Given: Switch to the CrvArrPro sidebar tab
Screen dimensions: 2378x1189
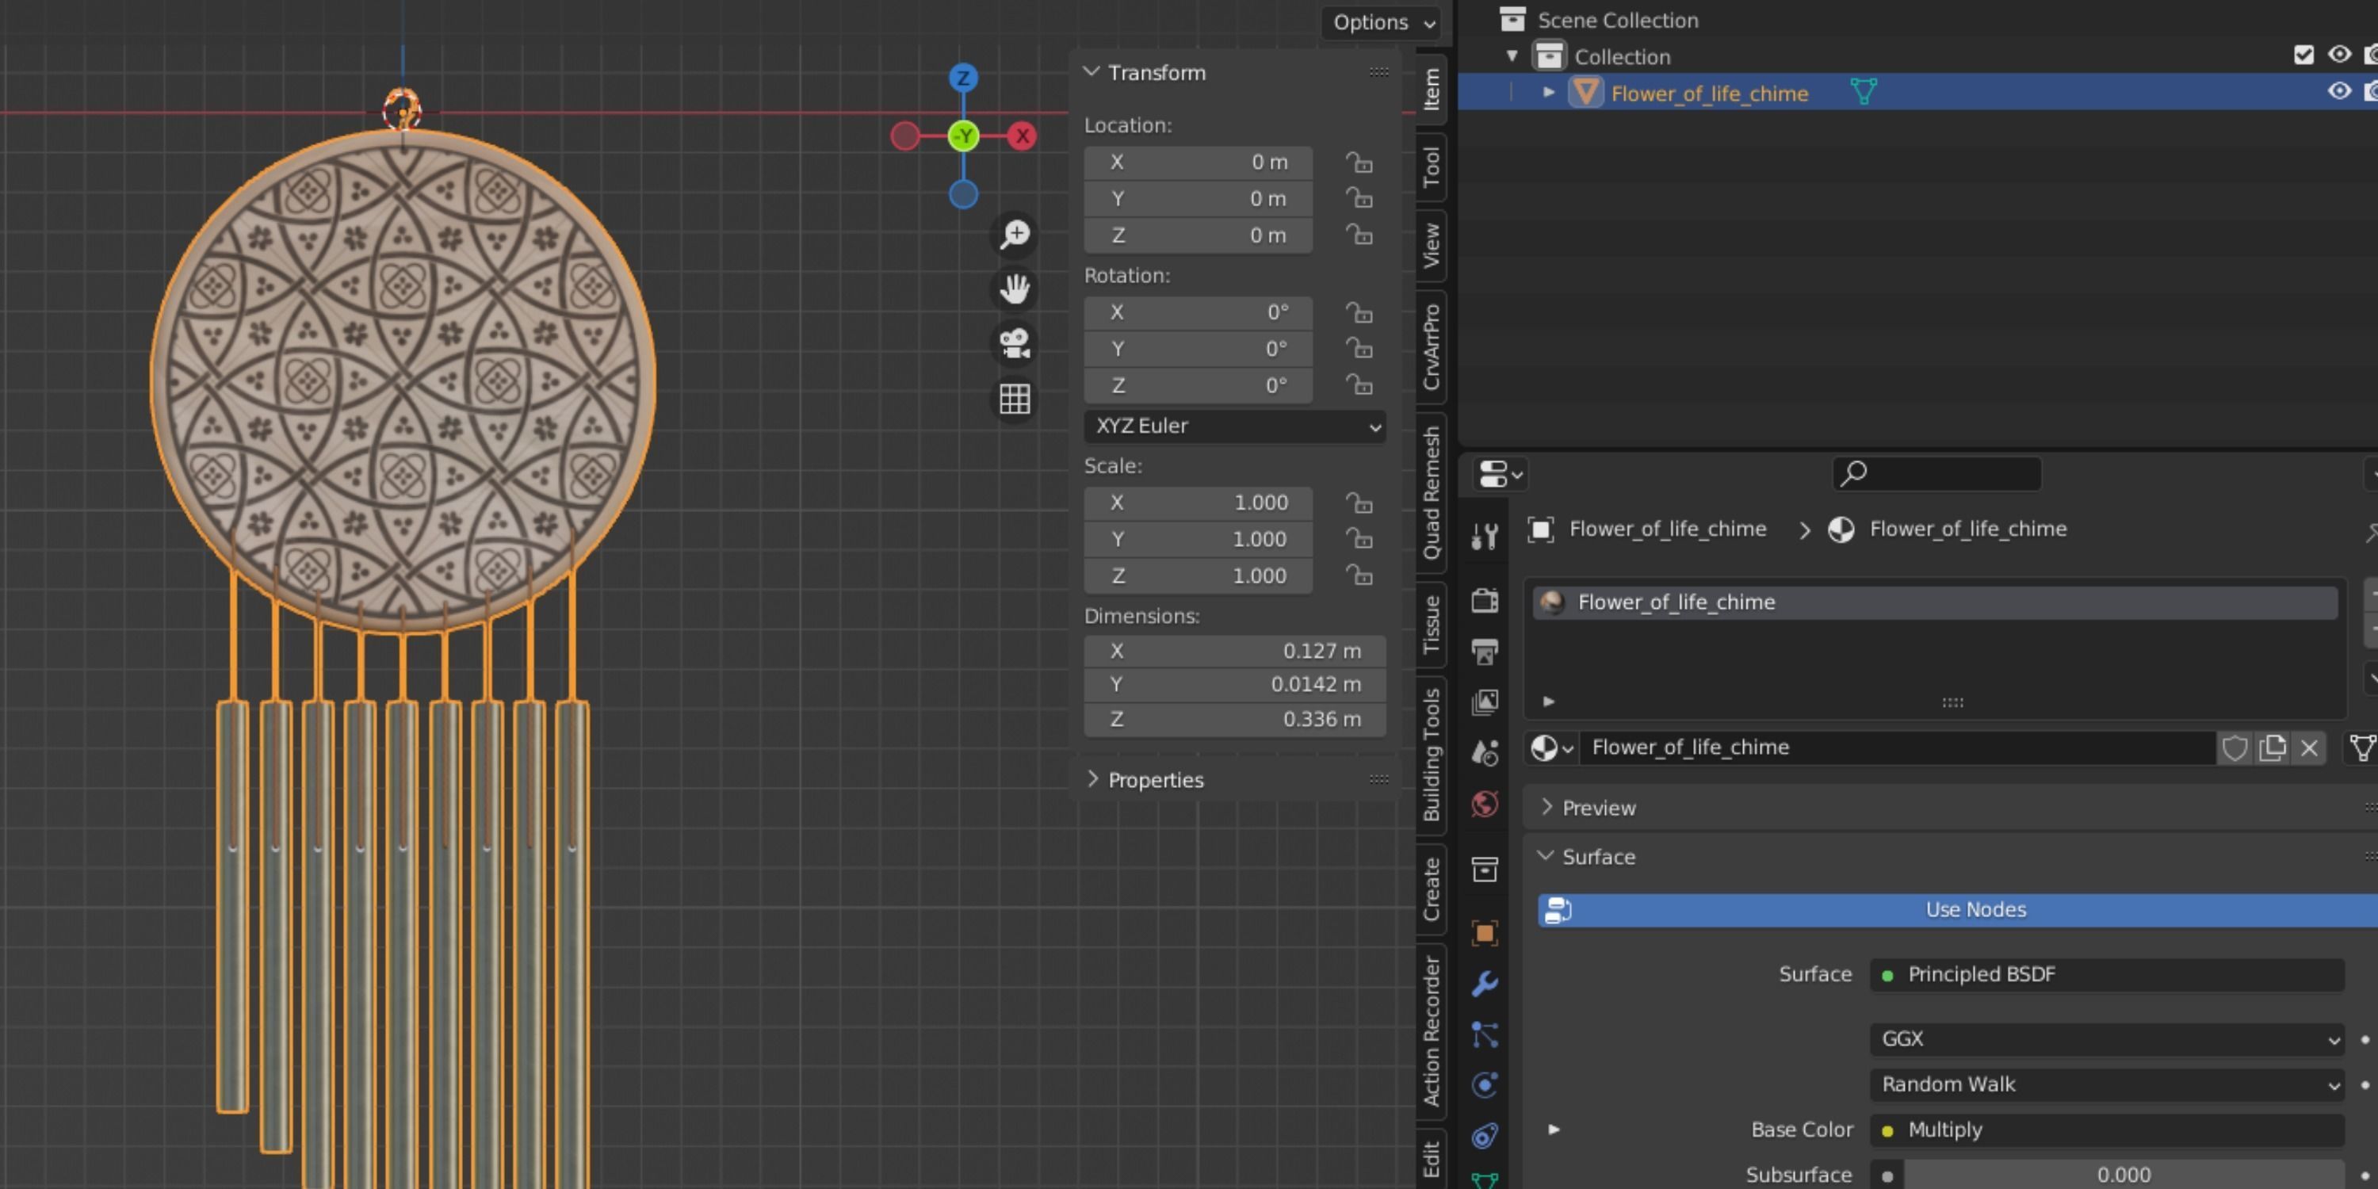Looking at the screenshot, I should click(x=1431, y=347).
